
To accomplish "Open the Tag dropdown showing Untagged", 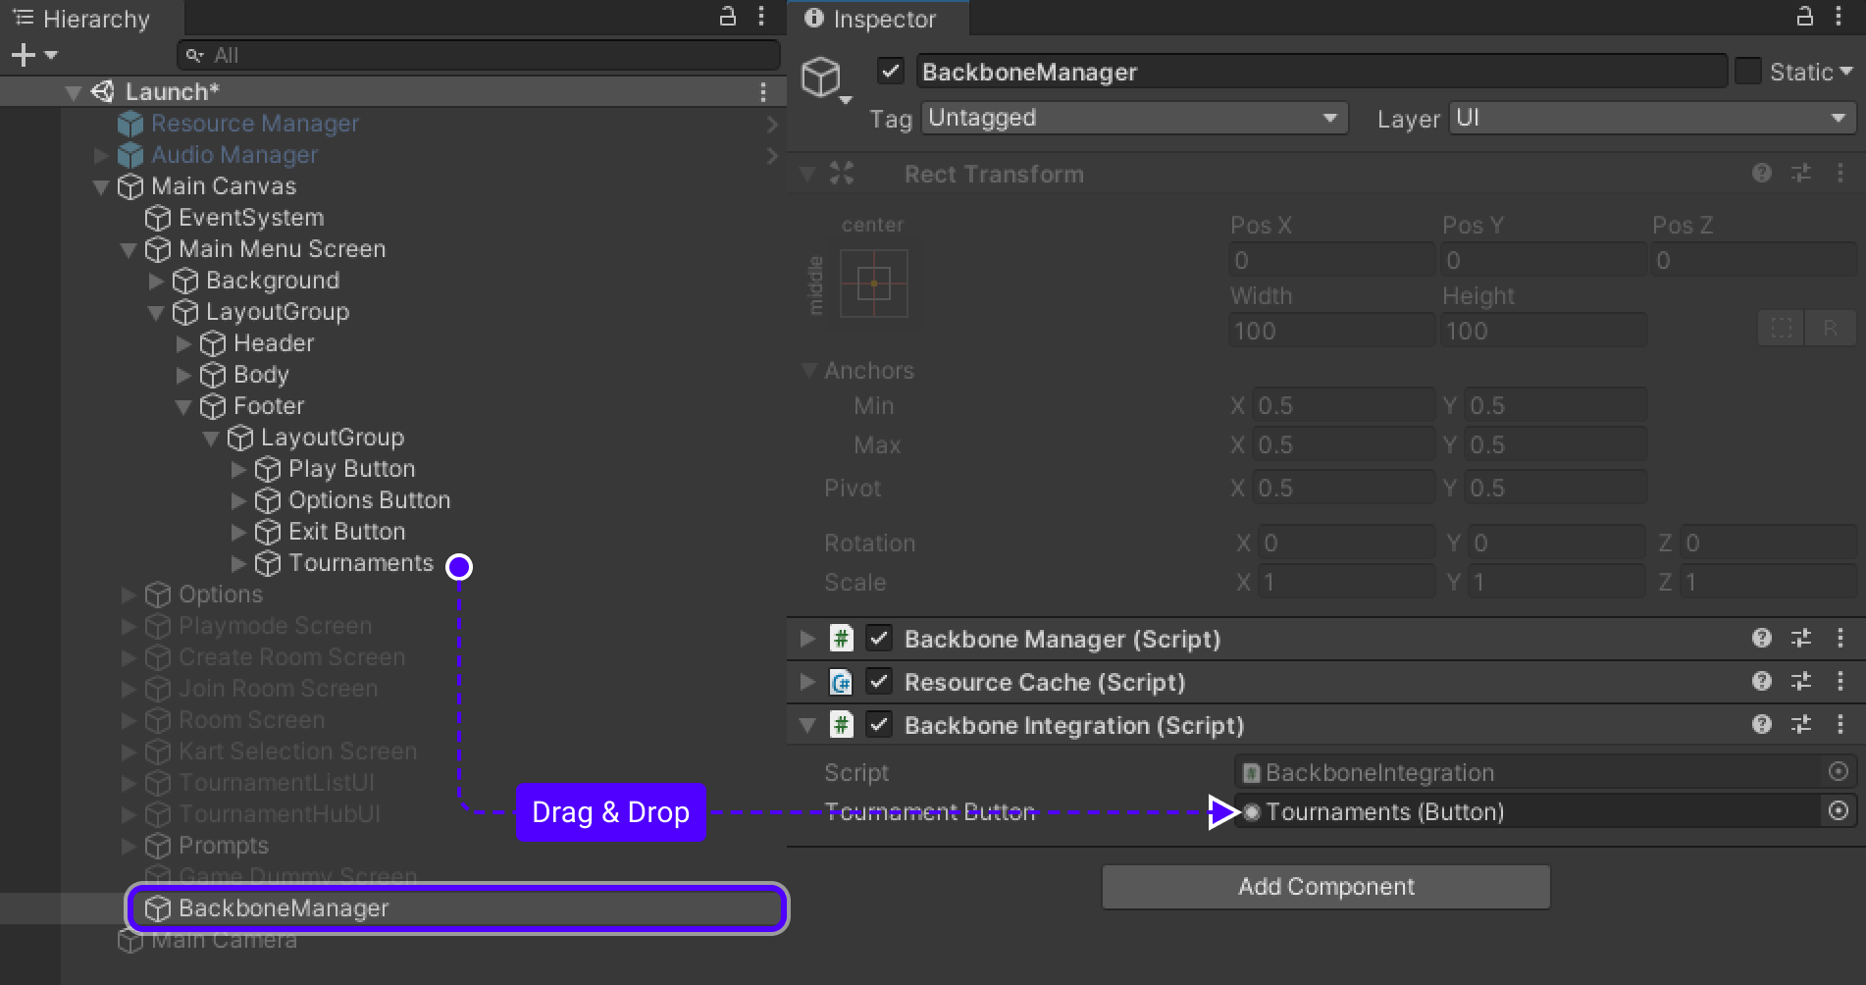I will [1134, 119].
